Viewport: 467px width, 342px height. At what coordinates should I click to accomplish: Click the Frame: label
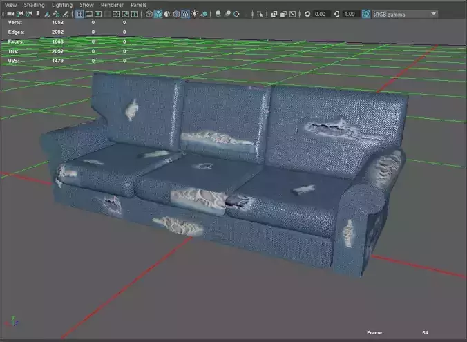[375, 333]
